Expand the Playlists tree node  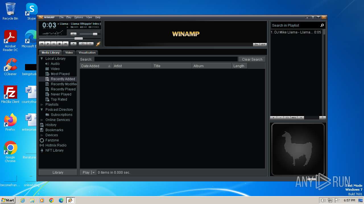coord(42,105)
